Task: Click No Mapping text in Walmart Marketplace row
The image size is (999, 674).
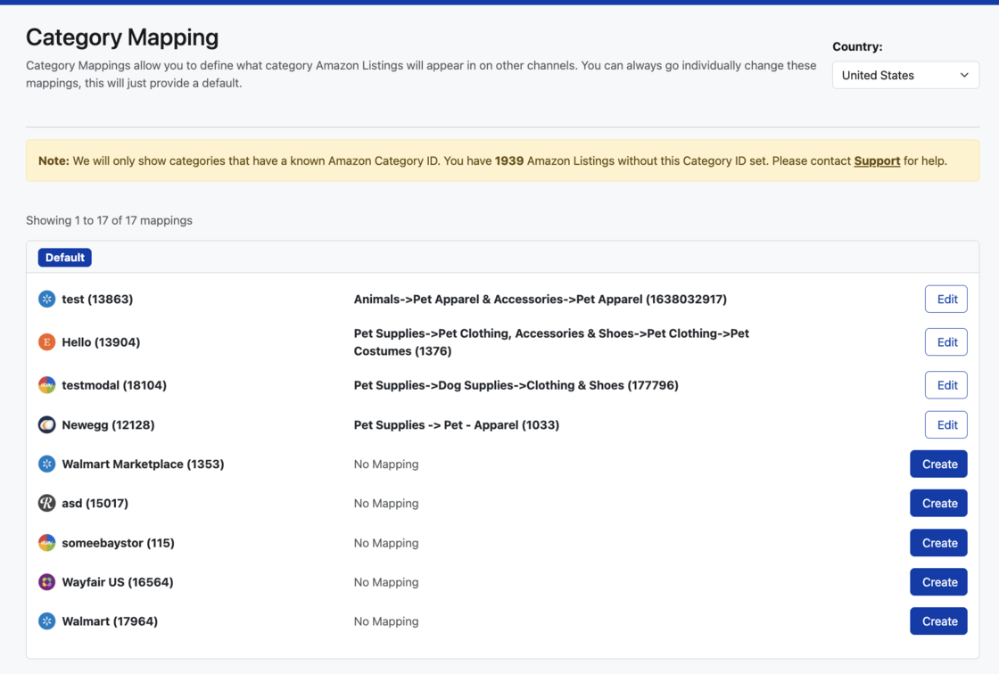Action: [386, 464]
